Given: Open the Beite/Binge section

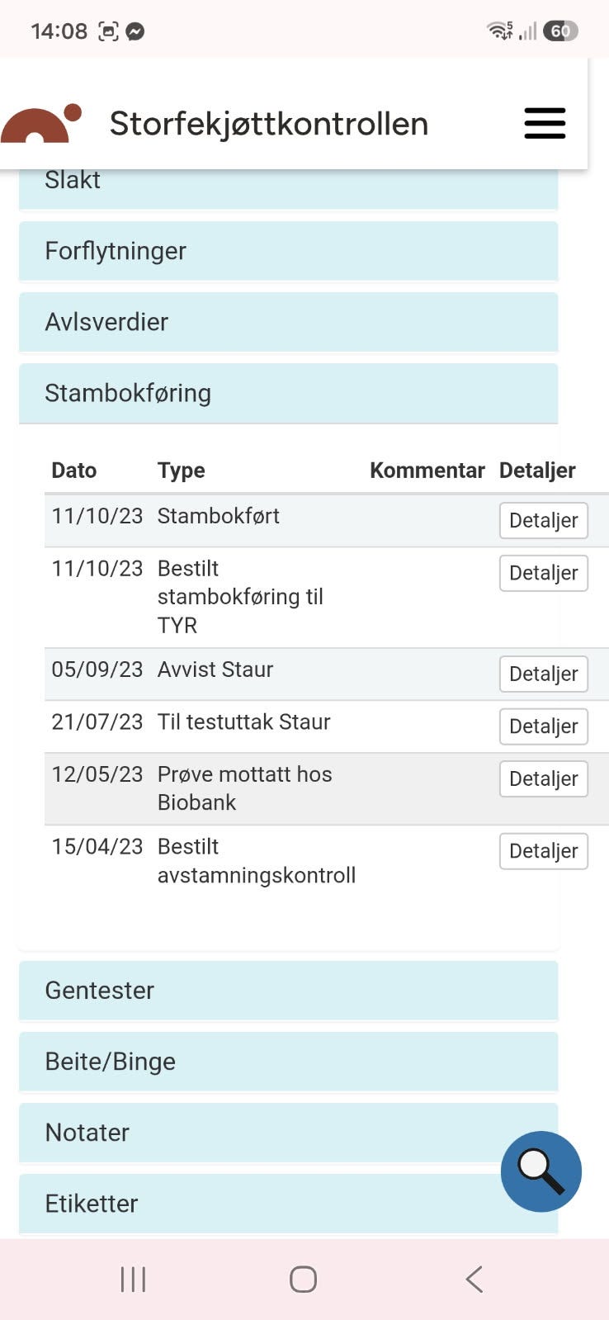Looking at the screenshot, I should point(288,1062).
